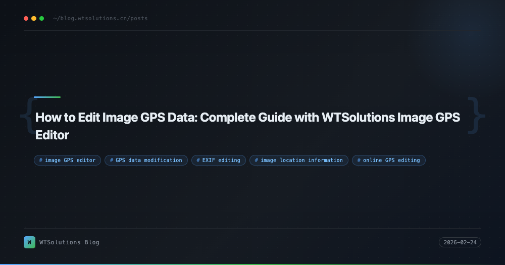The height and width of the screenshot is (265, 505).
Task: Click the post title 'How to Edit Image GPS Data'
Action: click(x=247, y=126)
